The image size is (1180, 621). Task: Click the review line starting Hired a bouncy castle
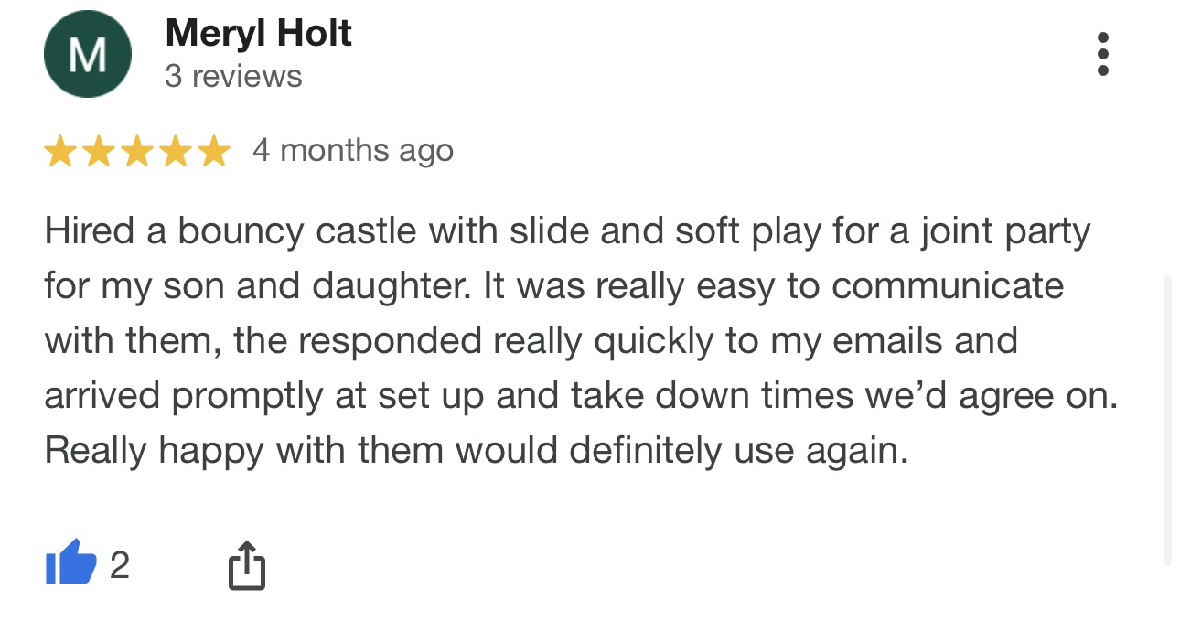tap(567, 232)
